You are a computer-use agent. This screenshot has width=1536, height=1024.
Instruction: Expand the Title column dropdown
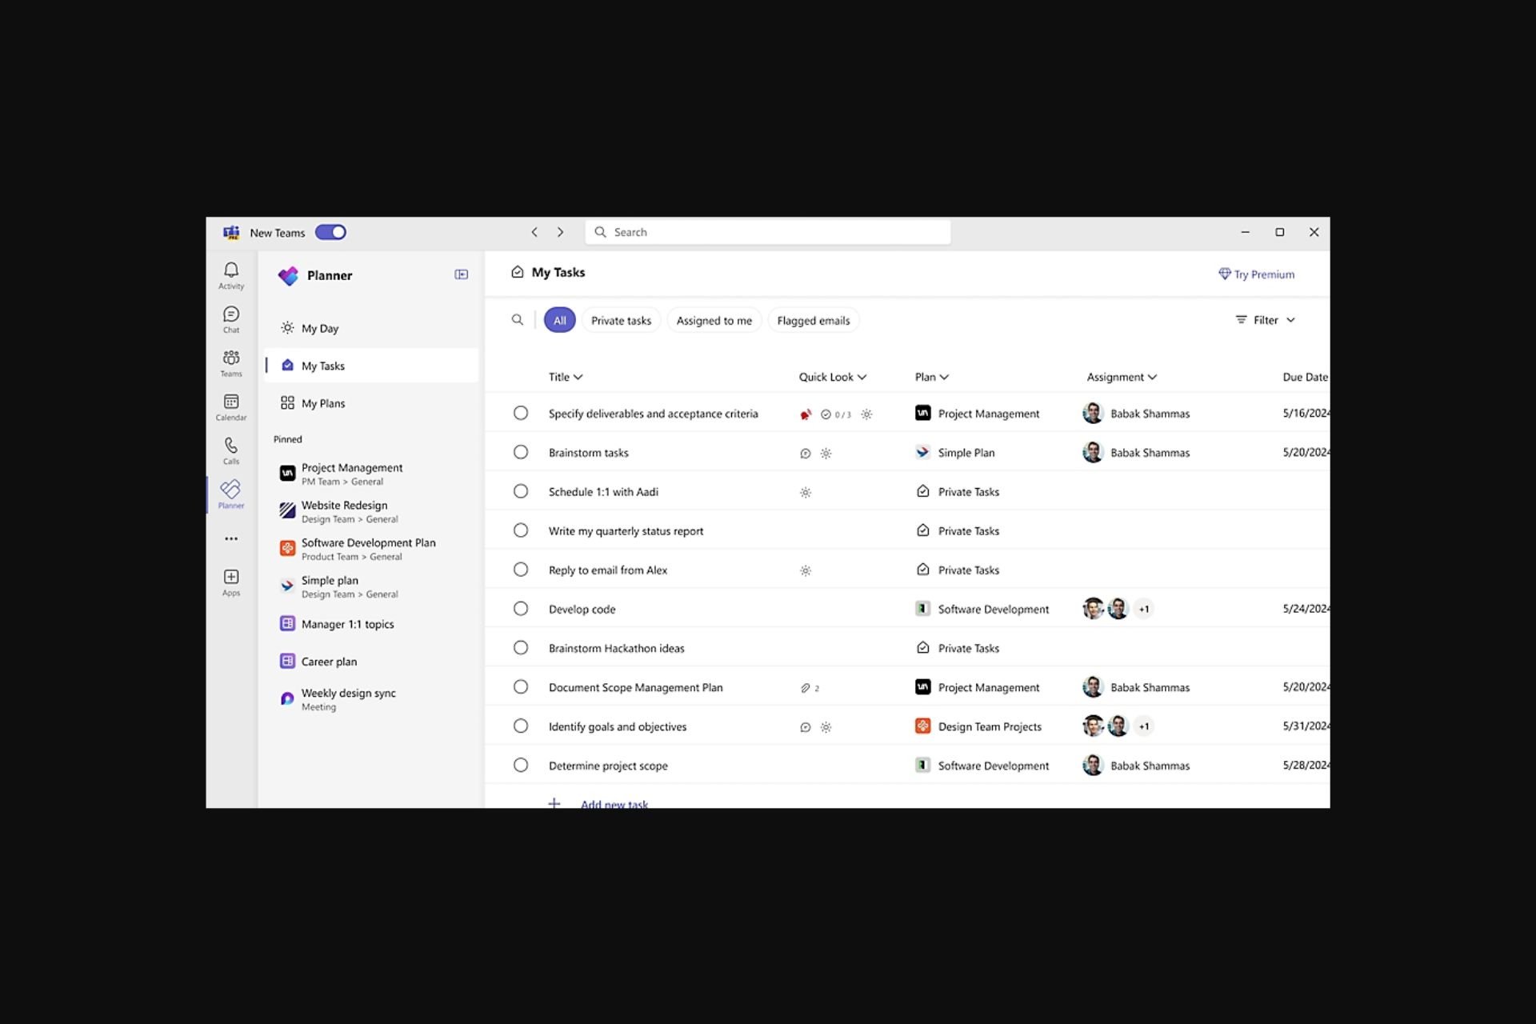(x=578, y=376)
